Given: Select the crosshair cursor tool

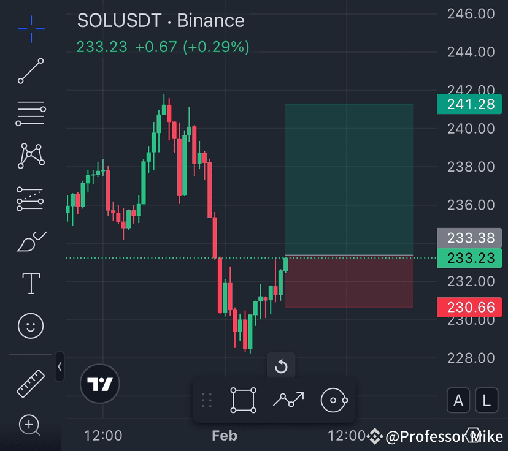Looking at the screenshot, I should 30,28.
